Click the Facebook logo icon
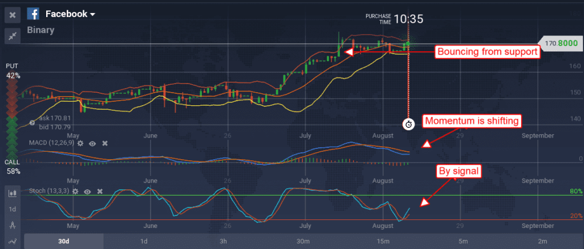Image resolution: width=584 pixels, height=249 pixels. coord(34,14)
